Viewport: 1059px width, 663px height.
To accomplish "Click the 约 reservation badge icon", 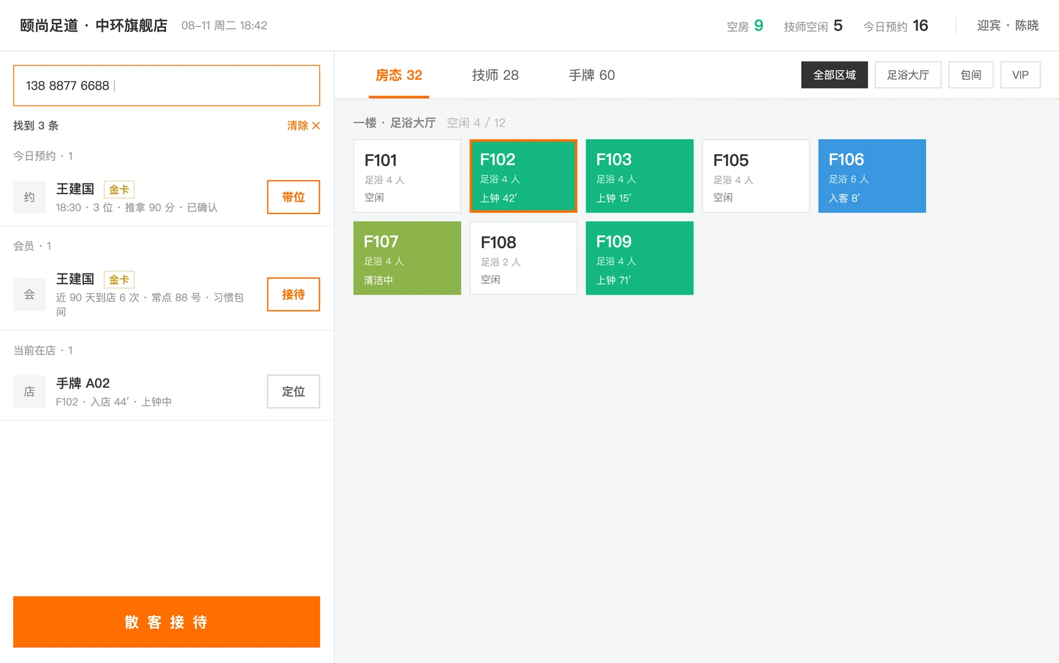I will click(x=29, y=197).
